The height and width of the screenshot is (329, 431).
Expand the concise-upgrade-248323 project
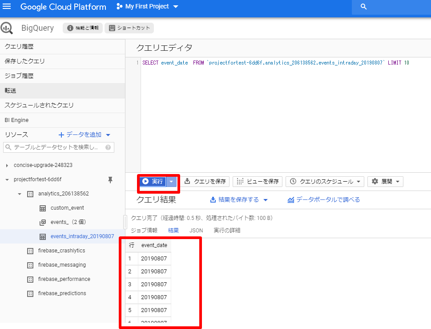(x=7, y=165)
